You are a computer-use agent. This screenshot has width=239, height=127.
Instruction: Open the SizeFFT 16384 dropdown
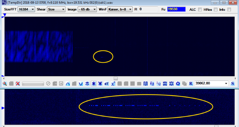[x=26, y=9]
